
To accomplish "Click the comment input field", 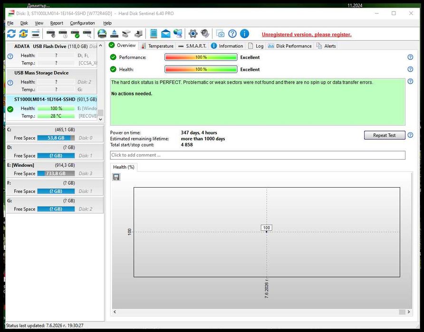I will [258, 155].
